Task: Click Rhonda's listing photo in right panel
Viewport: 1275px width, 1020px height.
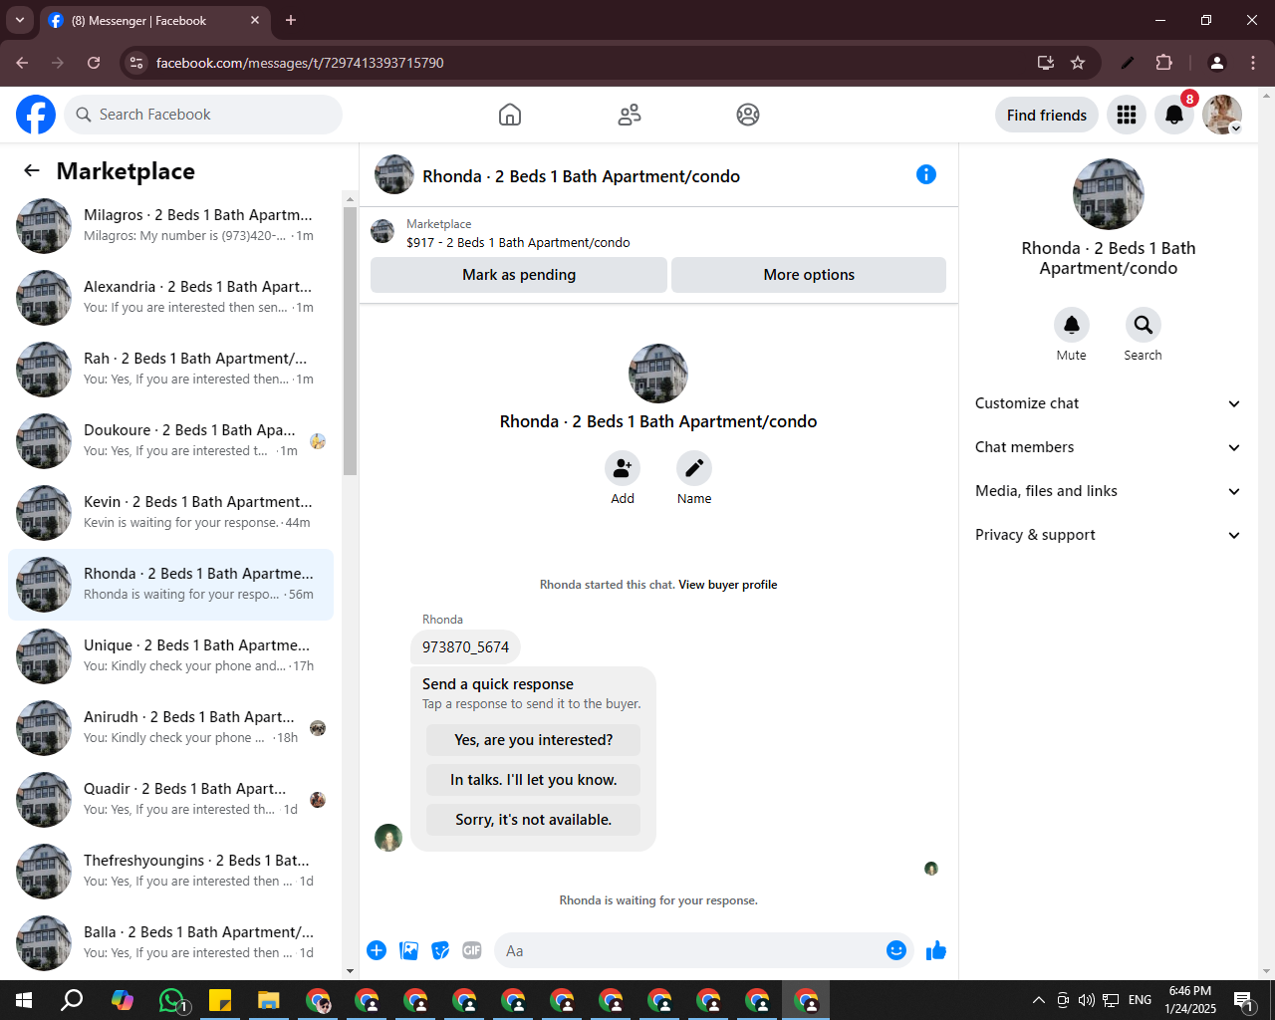Action: pos(1109,194)
